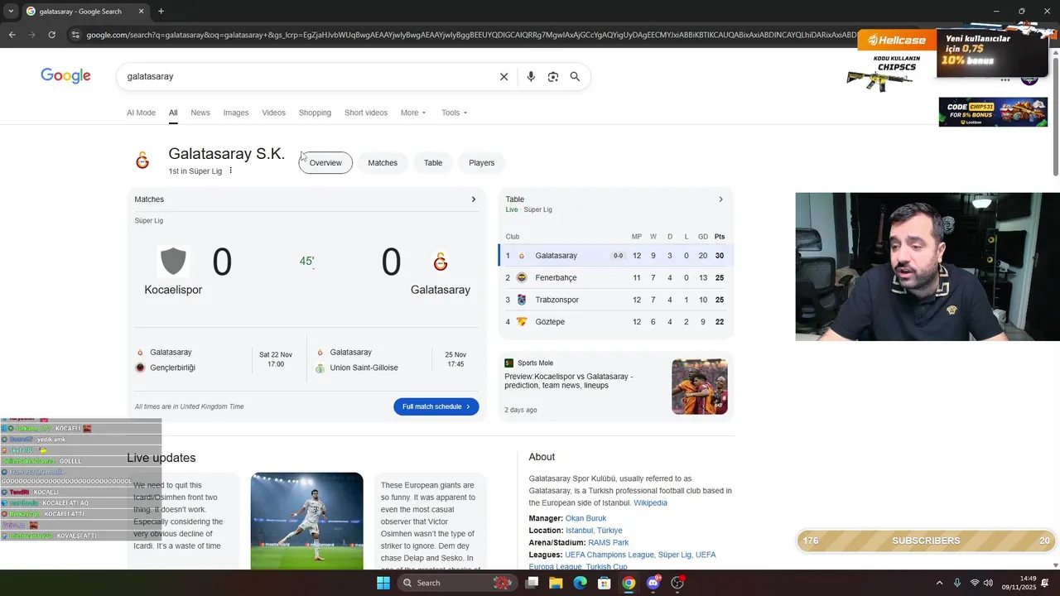Open File Explorer from the taskbar
1060x596 pixels.
[556, 583]
